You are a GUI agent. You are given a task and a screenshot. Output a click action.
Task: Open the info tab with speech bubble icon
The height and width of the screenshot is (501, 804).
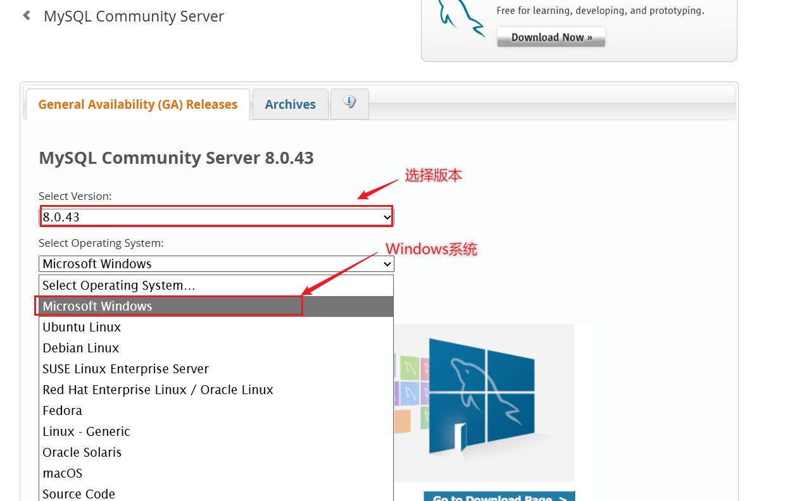(349, 103)
